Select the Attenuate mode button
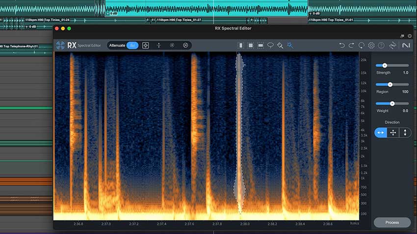This screenshot has width=417, height=234. click(132, 45)
